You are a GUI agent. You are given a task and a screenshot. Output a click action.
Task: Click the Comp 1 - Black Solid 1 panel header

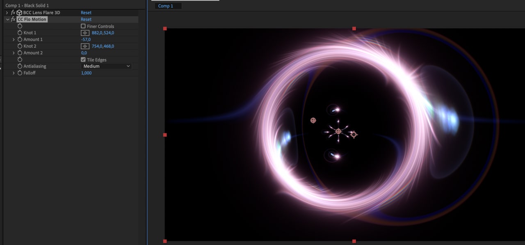(27, 5)
